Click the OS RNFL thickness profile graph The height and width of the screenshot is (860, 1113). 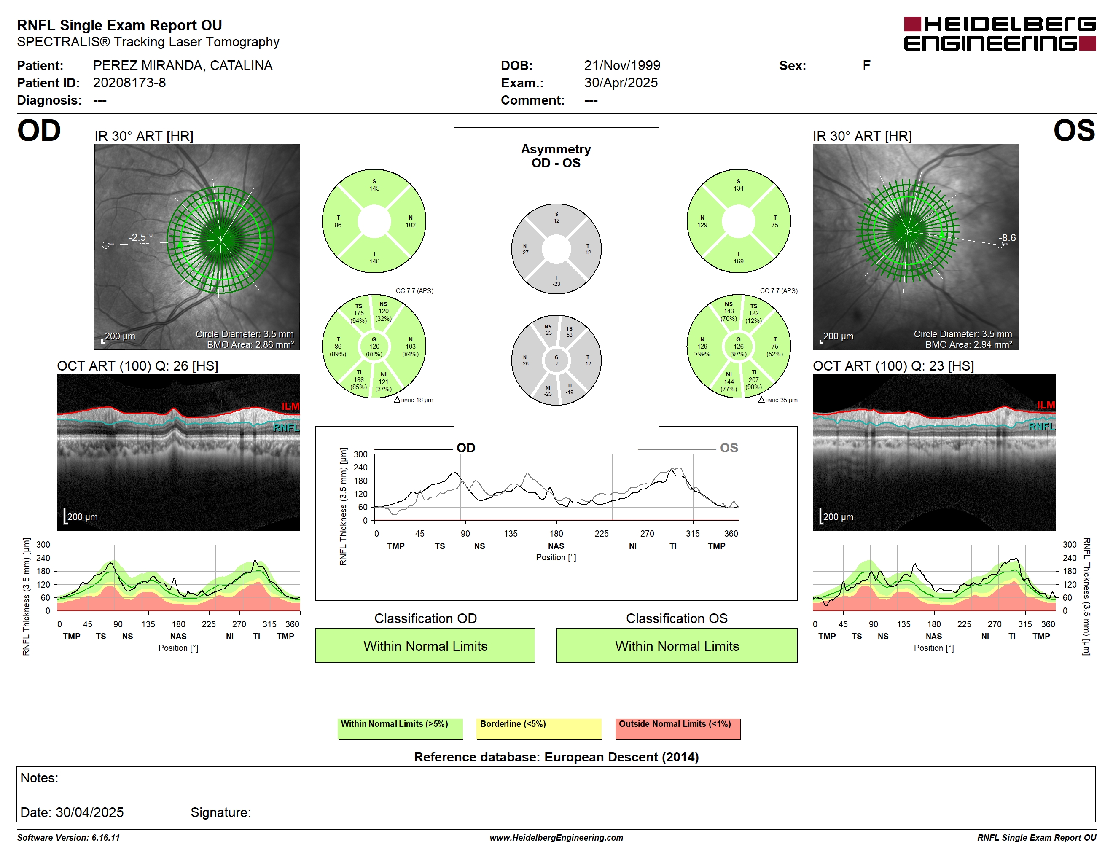[934, 578]
